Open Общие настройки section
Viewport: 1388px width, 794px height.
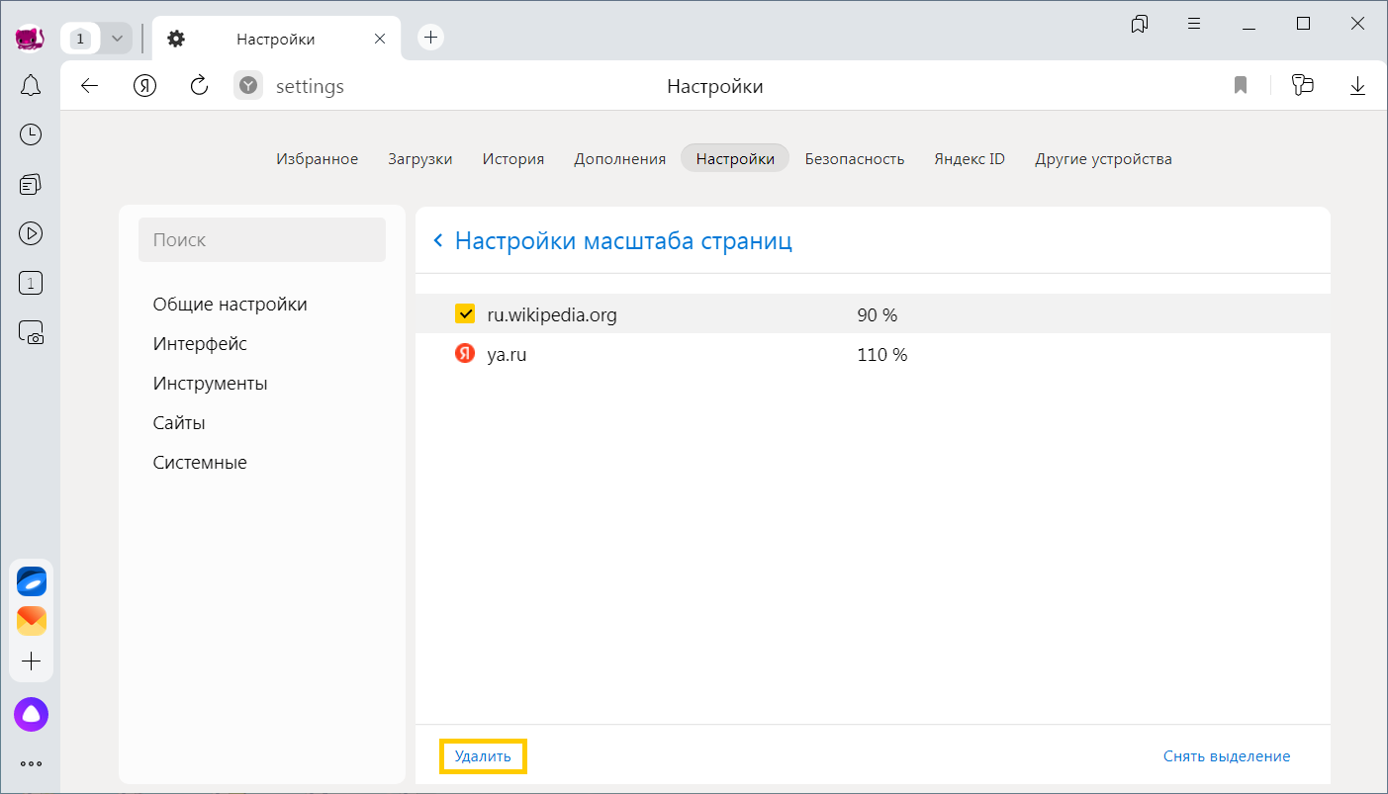tap(230, 304)
